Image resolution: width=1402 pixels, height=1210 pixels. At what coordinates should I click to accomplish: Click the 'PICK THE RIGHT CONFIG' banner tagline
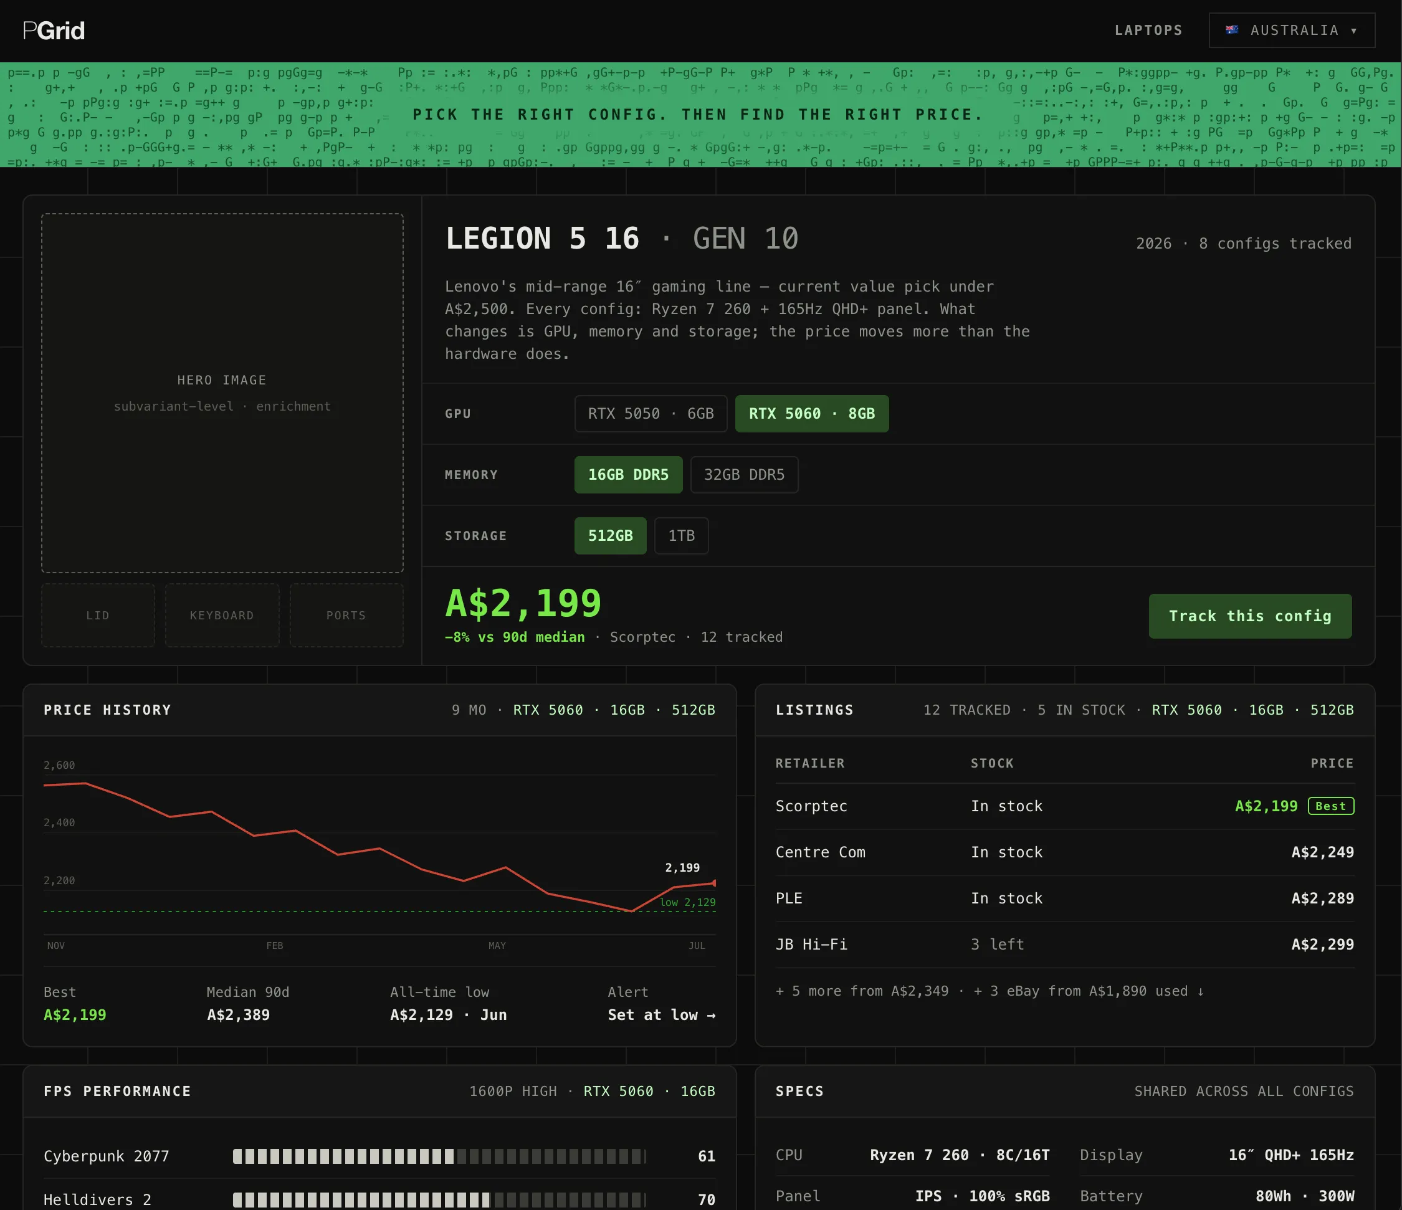pos(698,115)
